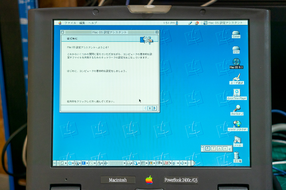Screen dimensions: 286x190
Task: Open the blue folder Control Strip module
Action: click(x=136, y=163)
